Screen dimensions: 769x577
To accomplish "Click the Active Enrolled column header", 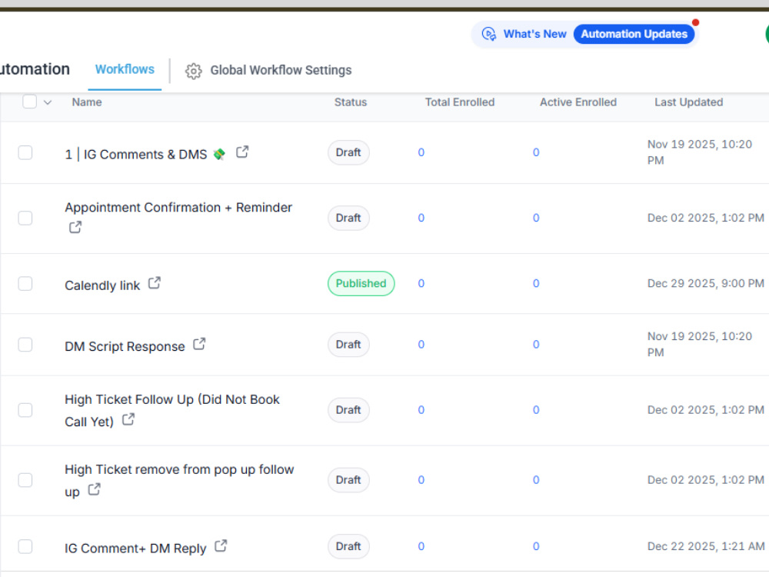I will coord(578,102).
